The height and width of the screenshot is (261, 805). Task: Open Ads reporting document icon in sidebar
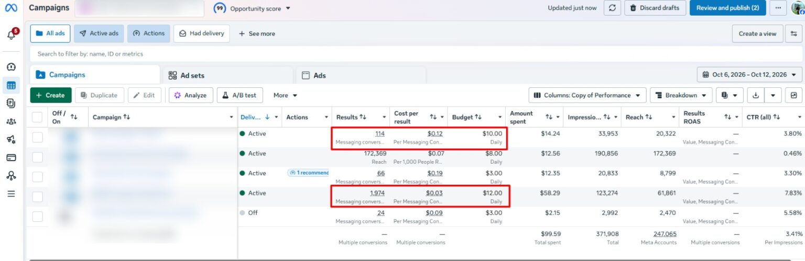(11, 103)
